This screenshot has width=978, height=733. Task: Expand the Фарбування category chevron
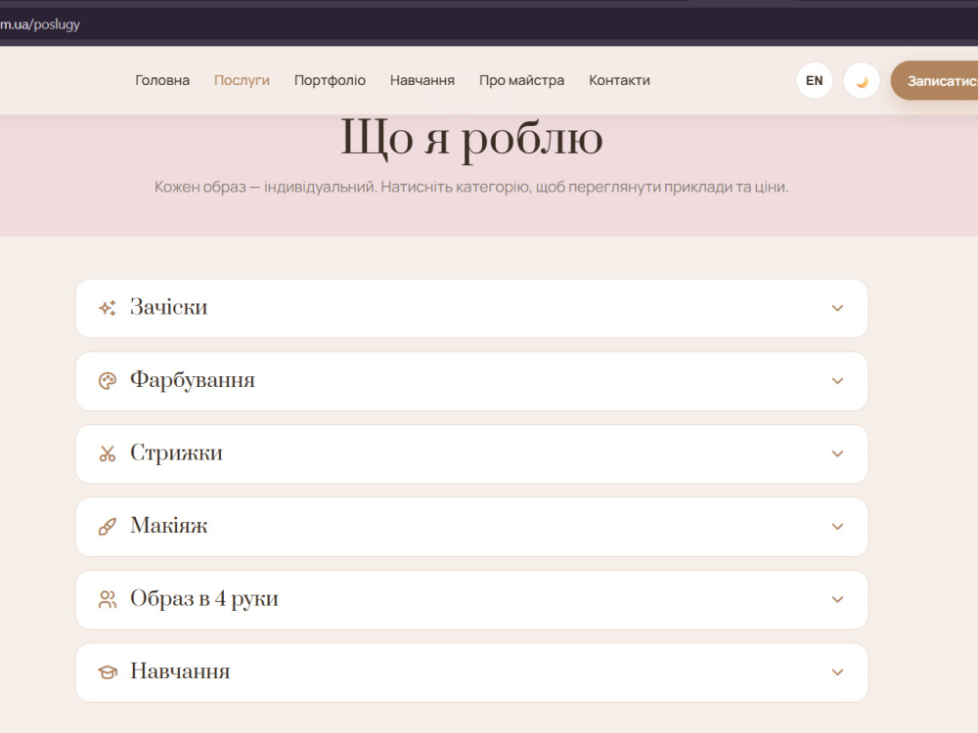pyautogui.click(x=837, y=381)
